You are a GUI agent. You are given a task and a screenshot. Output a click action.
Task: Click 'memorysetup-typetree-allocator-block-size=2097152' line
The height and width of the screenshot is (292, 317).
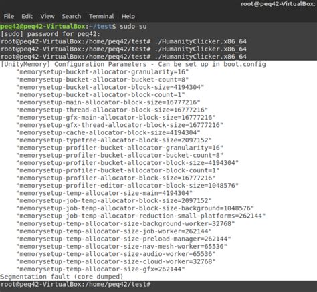tap(114, 140)
